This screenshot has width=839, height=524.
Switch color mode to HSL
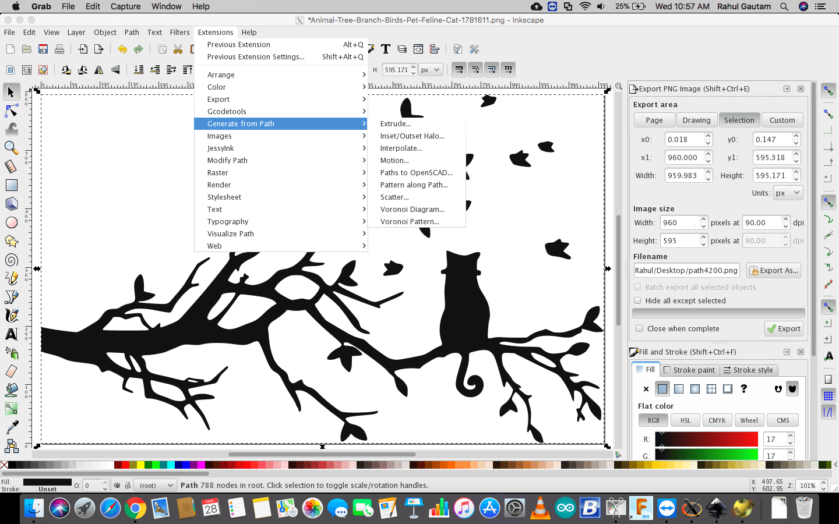pyautogui.click(x=685, y=420)
